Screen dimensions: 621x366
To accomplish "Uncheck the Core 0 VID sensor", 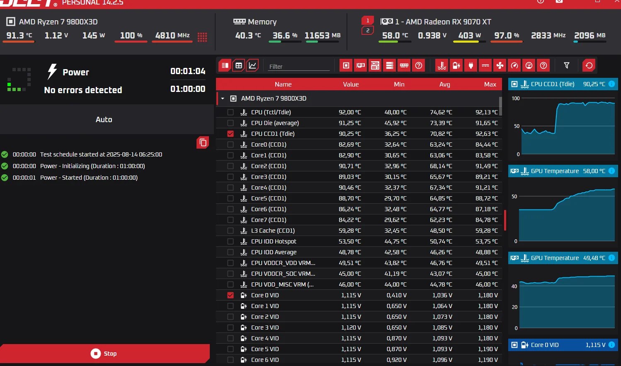I will (230, 295).
